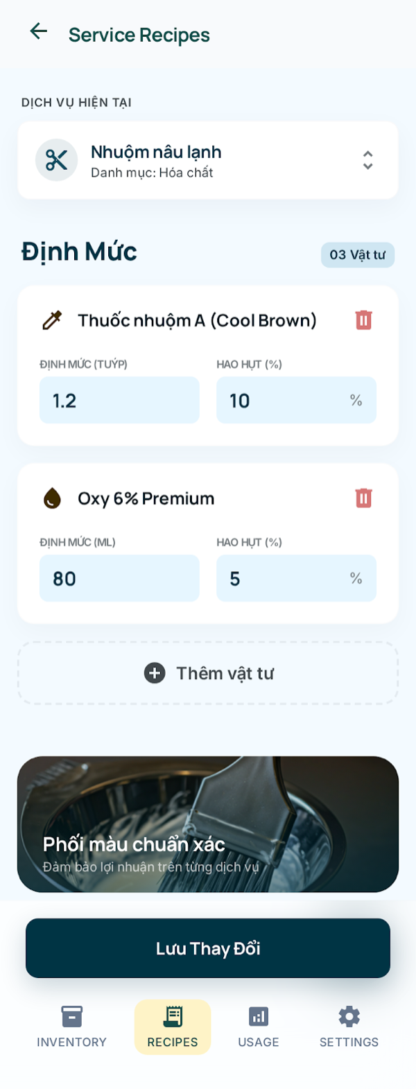Click the plus icon for Thêm vật tư
This screenshot has width=416, height=1089.
155,673
